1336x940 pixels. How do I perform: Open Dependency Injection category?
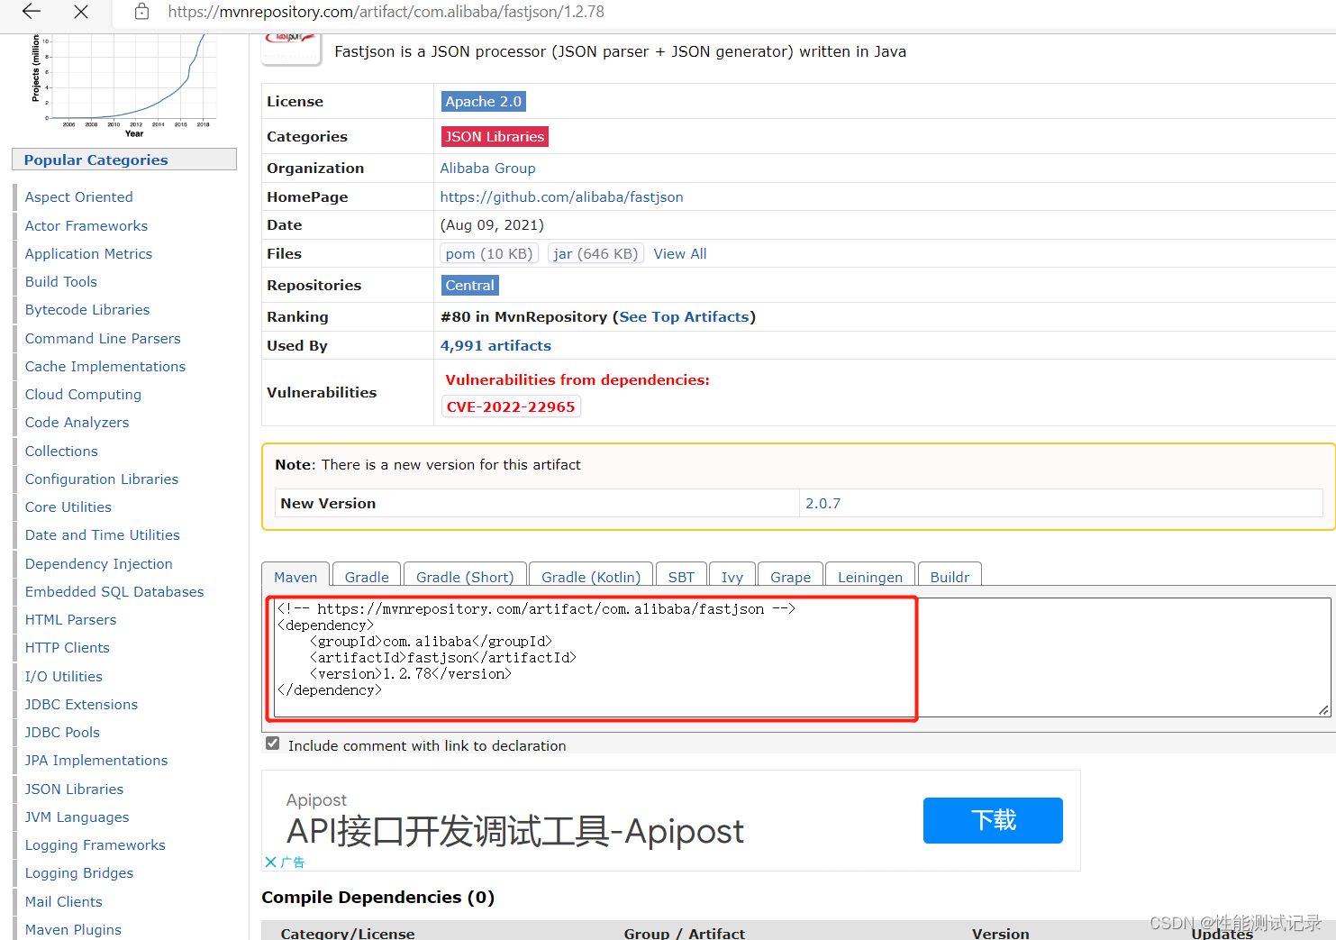(x=98, y=564)
